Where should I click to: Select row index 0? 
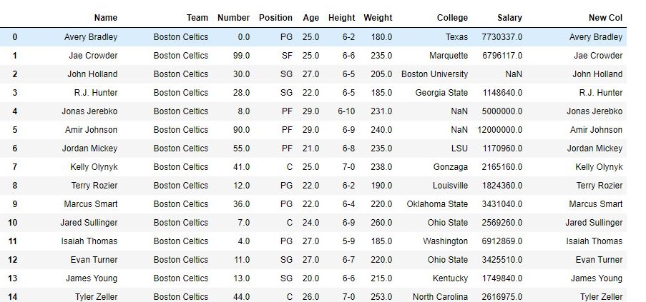tap(15, 37)
